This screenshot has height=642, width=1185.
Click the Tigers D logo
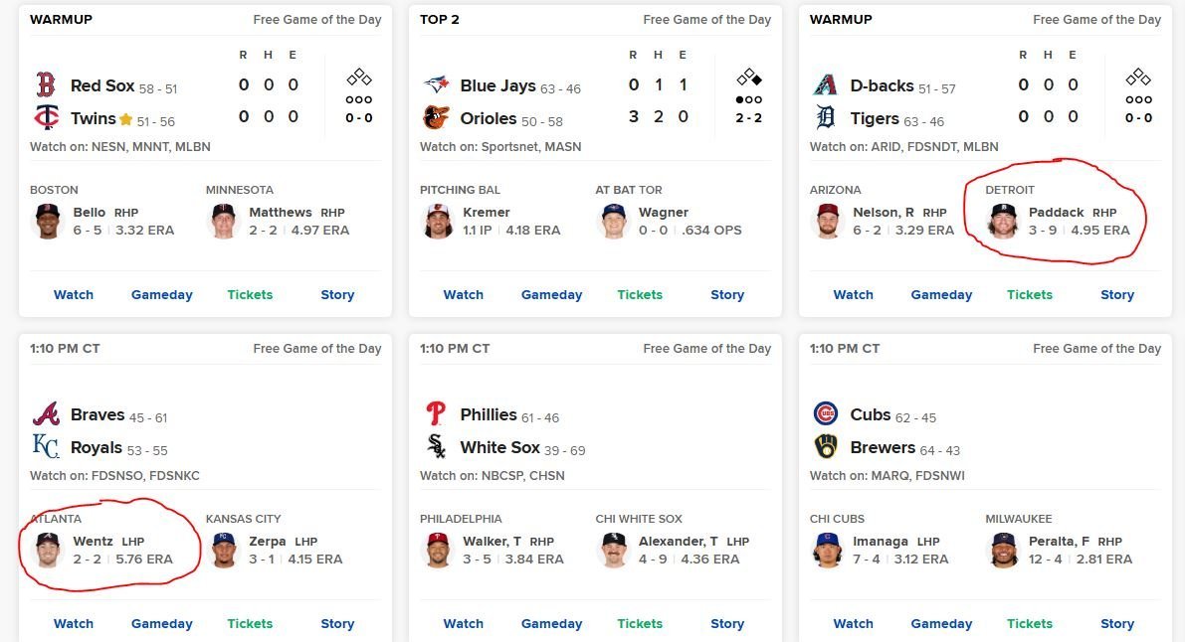[825, 118]
